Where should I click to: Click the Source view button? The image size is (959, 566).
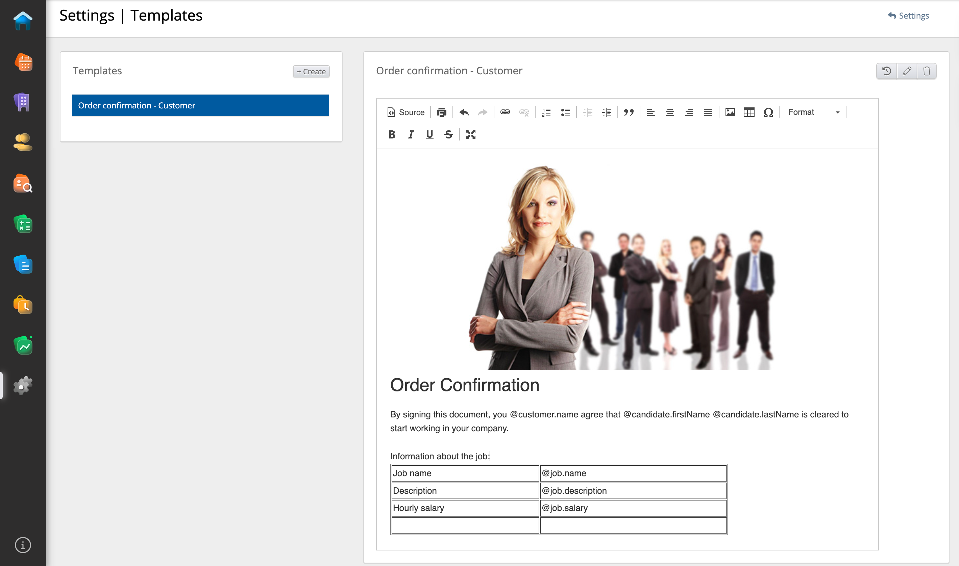click(405, 112)
